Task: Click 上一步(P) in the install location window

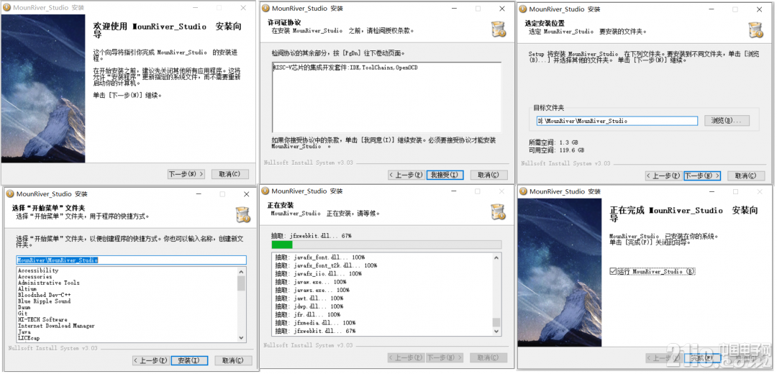Action: coord(664,176)
